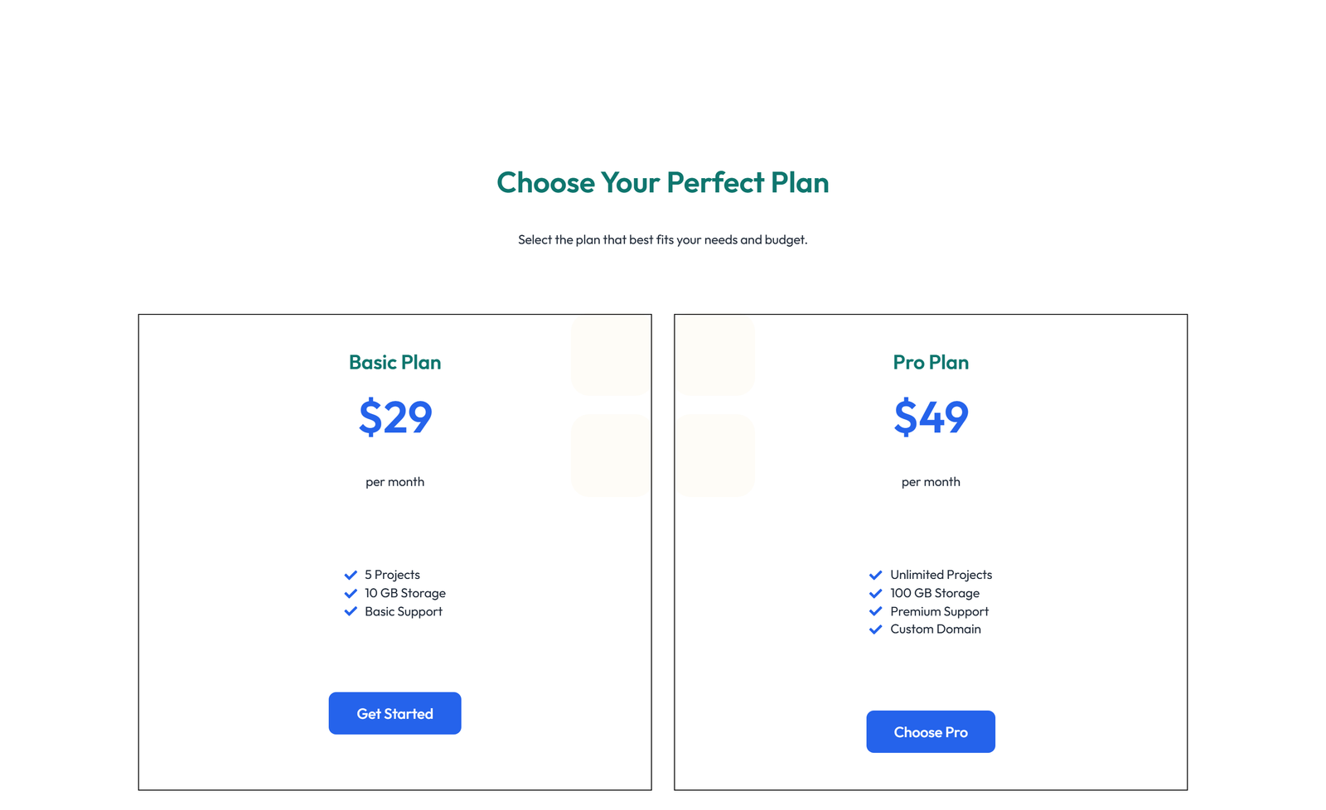Click the Choose Pro button
The height and width of the screenshot is (810, 1326).
(931, 731)
